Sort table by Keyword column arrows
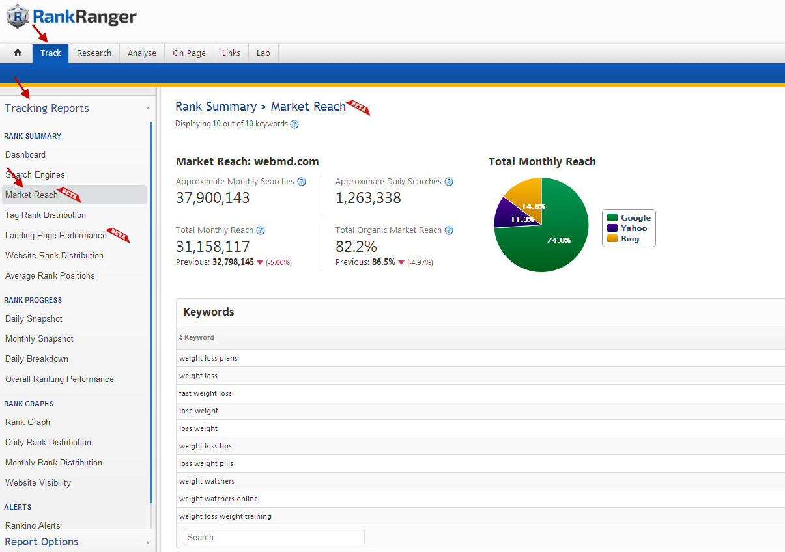Viewport: 785px width, 552px height. click(x=181, y=338)
